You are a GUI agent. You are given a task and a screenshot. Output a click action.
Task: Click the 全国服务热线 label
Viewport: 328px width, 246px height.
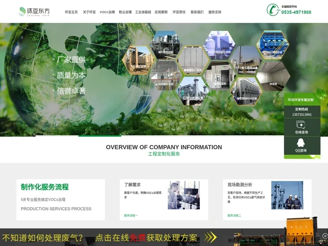pyautogui.click(x=289, y=7)
